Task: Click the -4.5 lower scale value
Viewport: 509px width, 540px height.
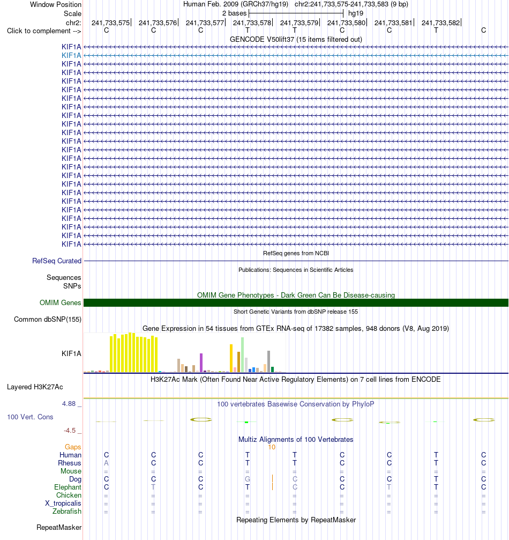Action: point(70,431)
